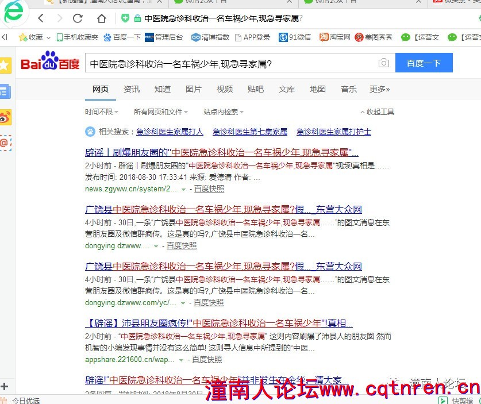Open 91微信 bookmark
This screenshot has height=404, width=481.
(x=295, y=37)
